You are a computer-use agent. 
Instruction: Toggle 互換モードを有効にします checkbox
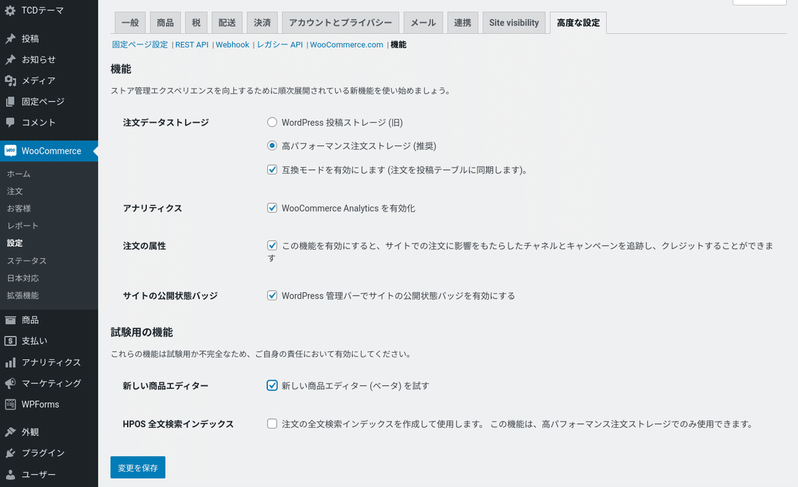(272, 169)
